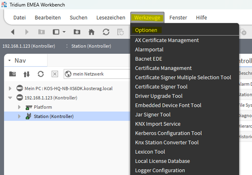The image size is (252, 175).
Task: Choose Certificate Management menu entry
Action: [163, 68]
